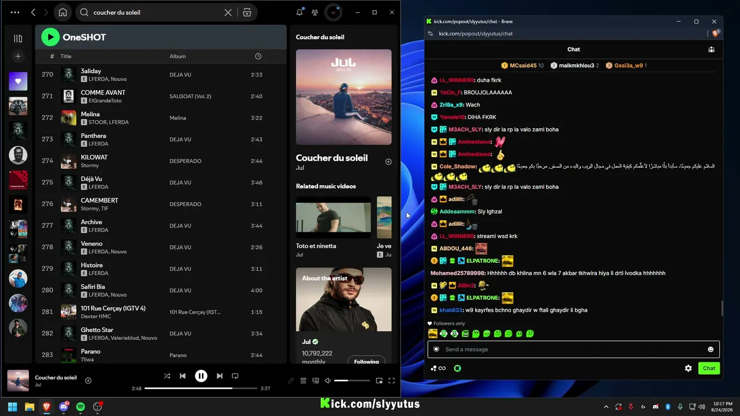The image size is (740, 416).
Task: Skip to previous track
Action: [x=183, y=376]
